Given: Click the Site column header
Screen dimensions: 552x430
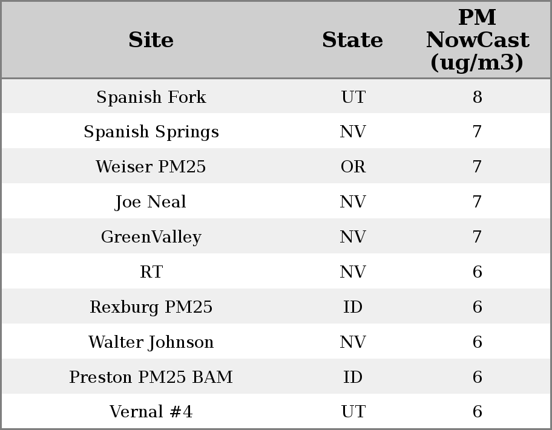Looking at the screenshot, I should coord(151,40).
